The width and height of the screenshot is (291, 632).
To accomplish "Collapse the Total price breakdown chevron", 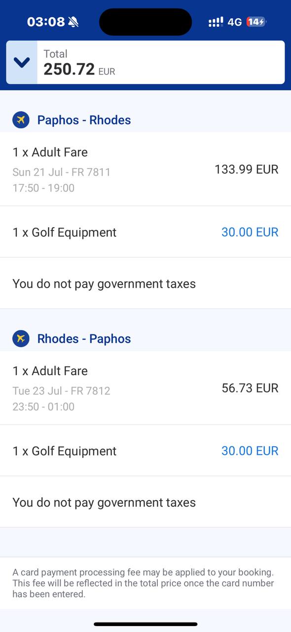I will (x=22, y=62).
